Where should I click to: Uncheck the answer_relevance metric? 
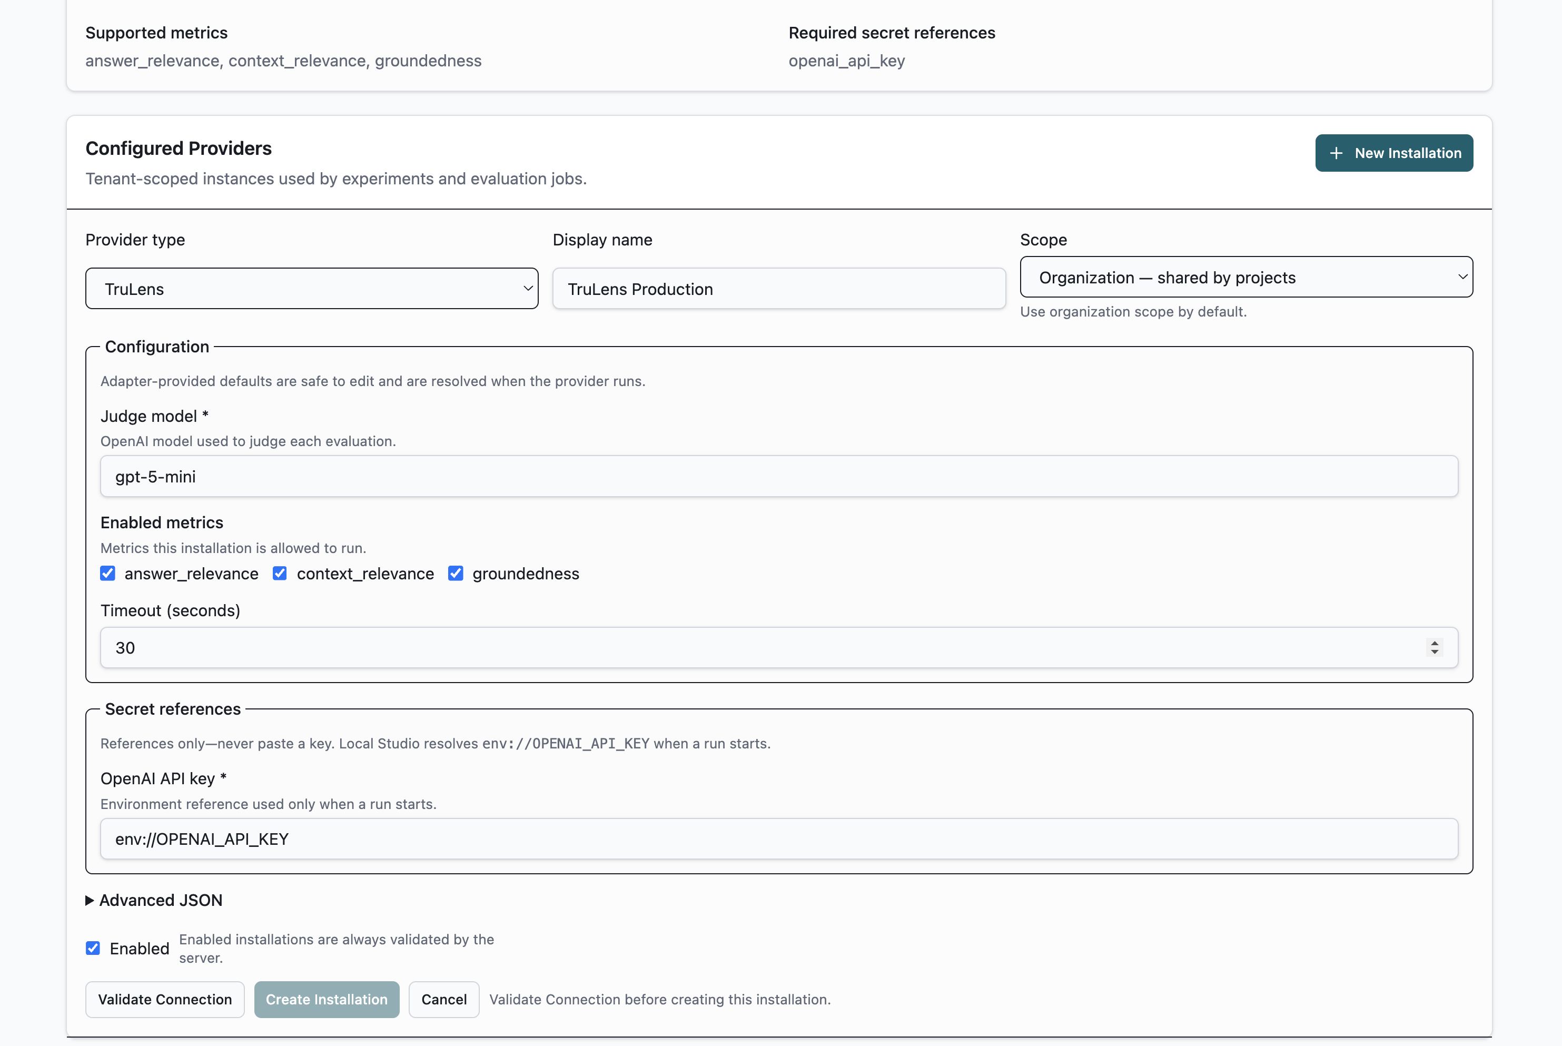point(107,573)
